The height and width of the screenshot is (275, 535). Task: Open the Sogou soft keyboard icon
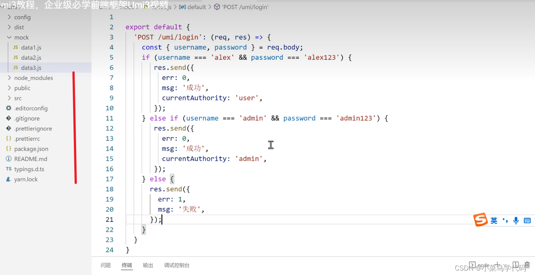click(x=527, y=221)
